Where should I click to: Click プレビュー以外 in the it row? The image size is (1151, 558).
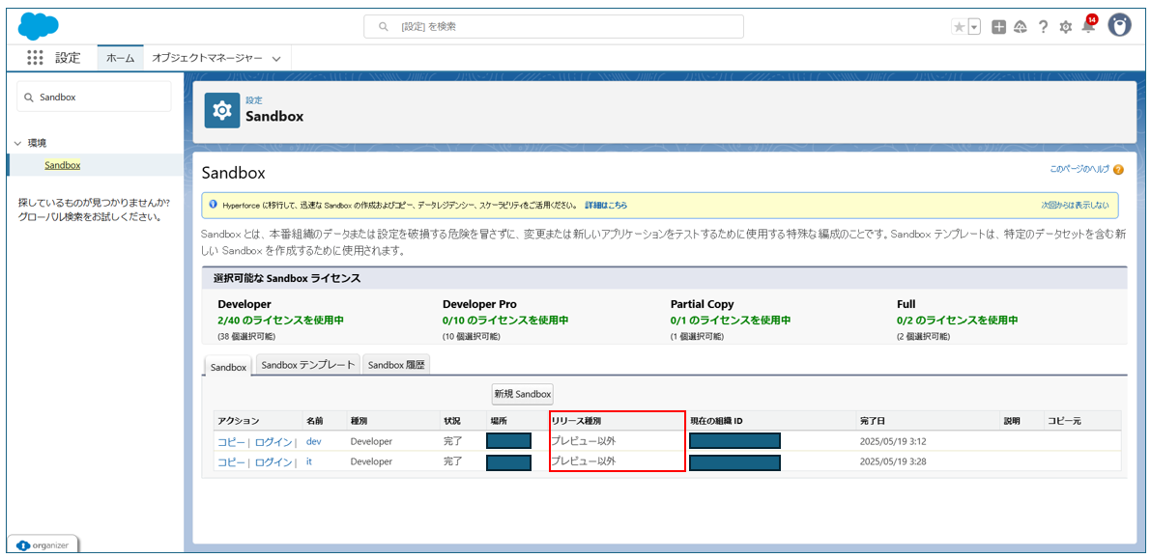tap(584, 461)
